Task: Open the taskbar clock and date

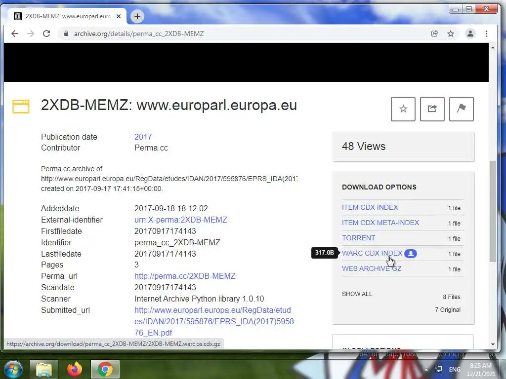Action: 480,370
